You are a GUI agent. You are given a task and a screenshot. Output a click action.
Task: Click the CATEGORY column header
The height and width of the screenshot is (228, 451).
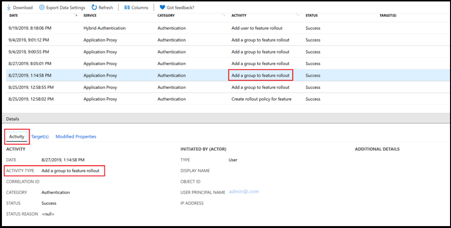click(166, 15)
